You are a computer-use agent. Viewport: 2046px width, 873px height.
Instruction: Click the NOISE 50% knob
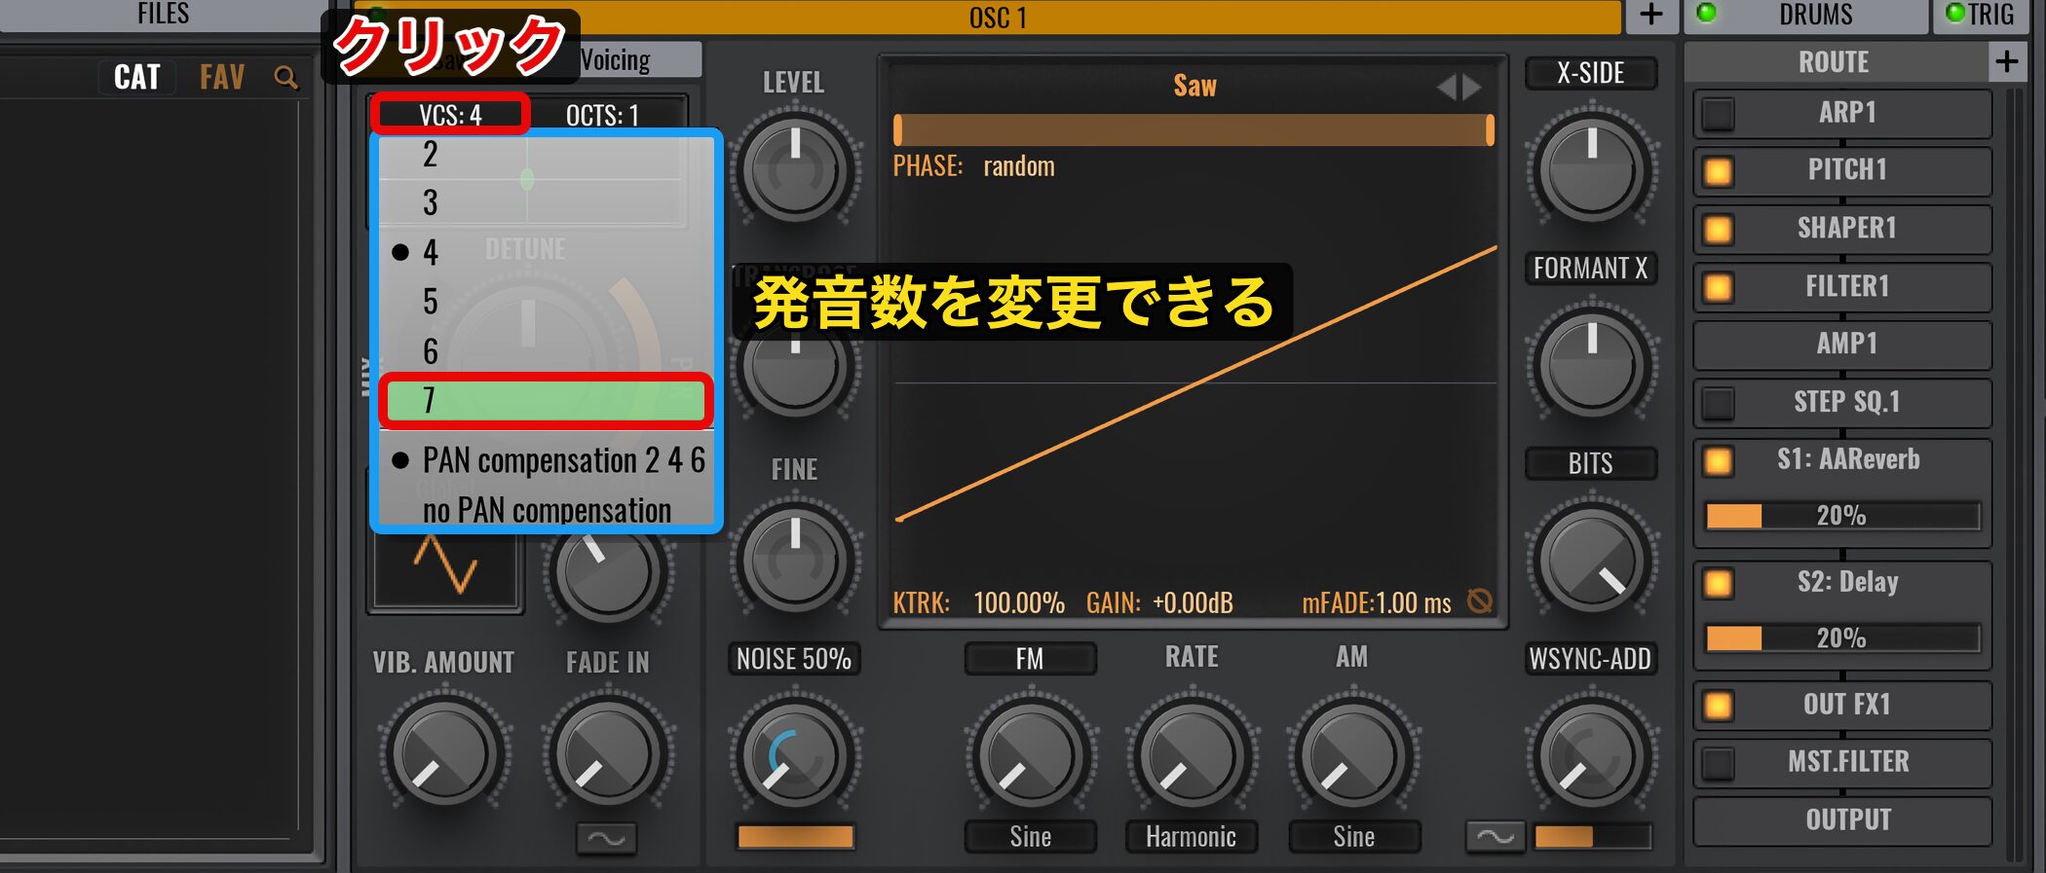[x=795, y=753]
